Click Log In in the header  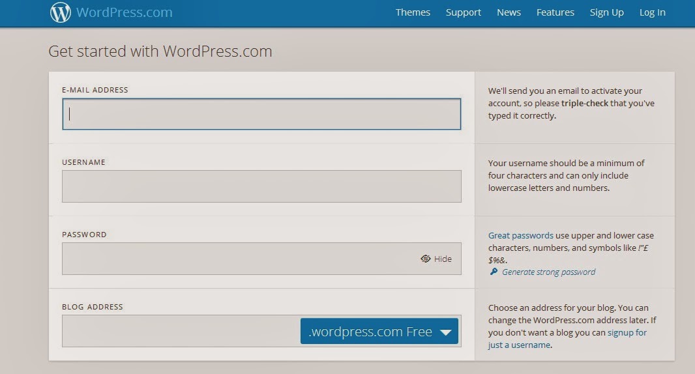point(652,12)
